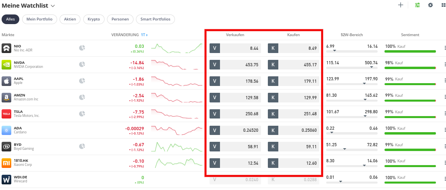Open three-dot menu for ADA row

point(444,130)
